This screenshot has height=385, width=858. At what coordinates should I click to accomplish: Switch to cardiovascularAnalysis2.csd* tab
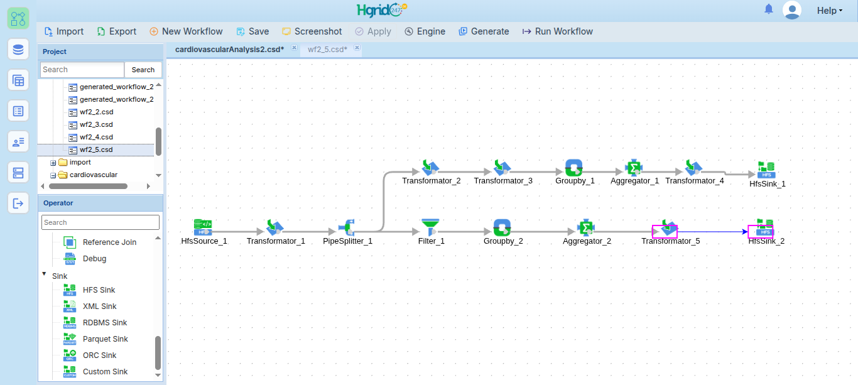(229, 49)
